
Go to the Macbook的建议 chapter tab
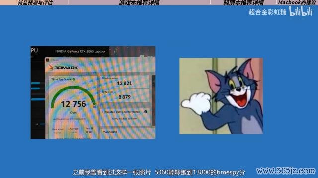tap(297, 3)
